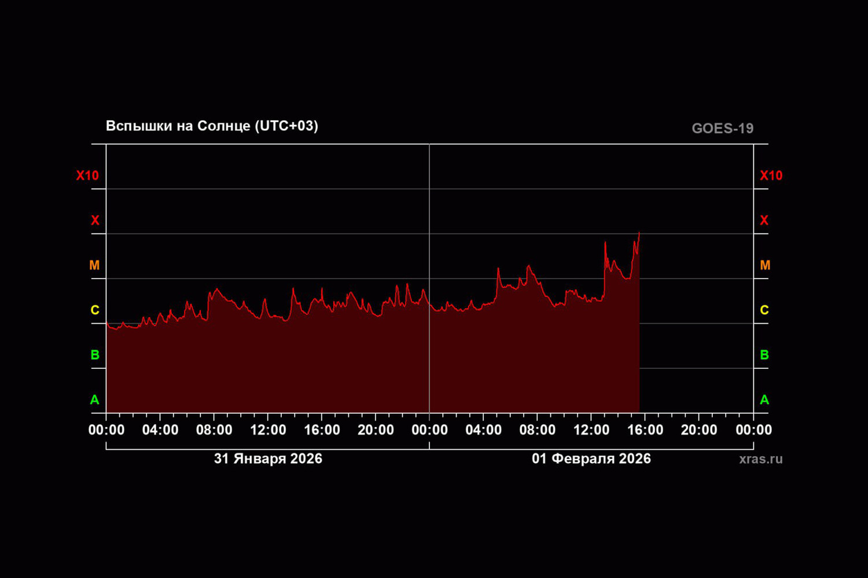Image resolution: width=868 pixels, height=578 pixels.
Task: Click the X10 class label on right axis
Action: click(771, 176)
